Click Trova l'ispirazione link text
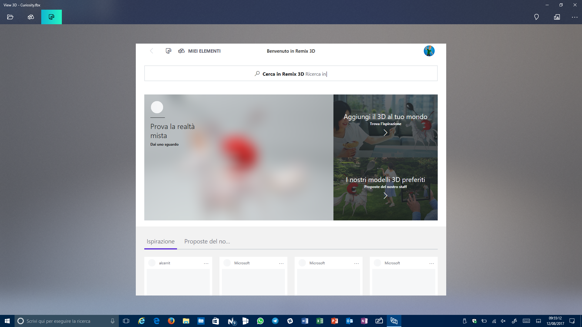582x327 pixels. tap(386, 124)
